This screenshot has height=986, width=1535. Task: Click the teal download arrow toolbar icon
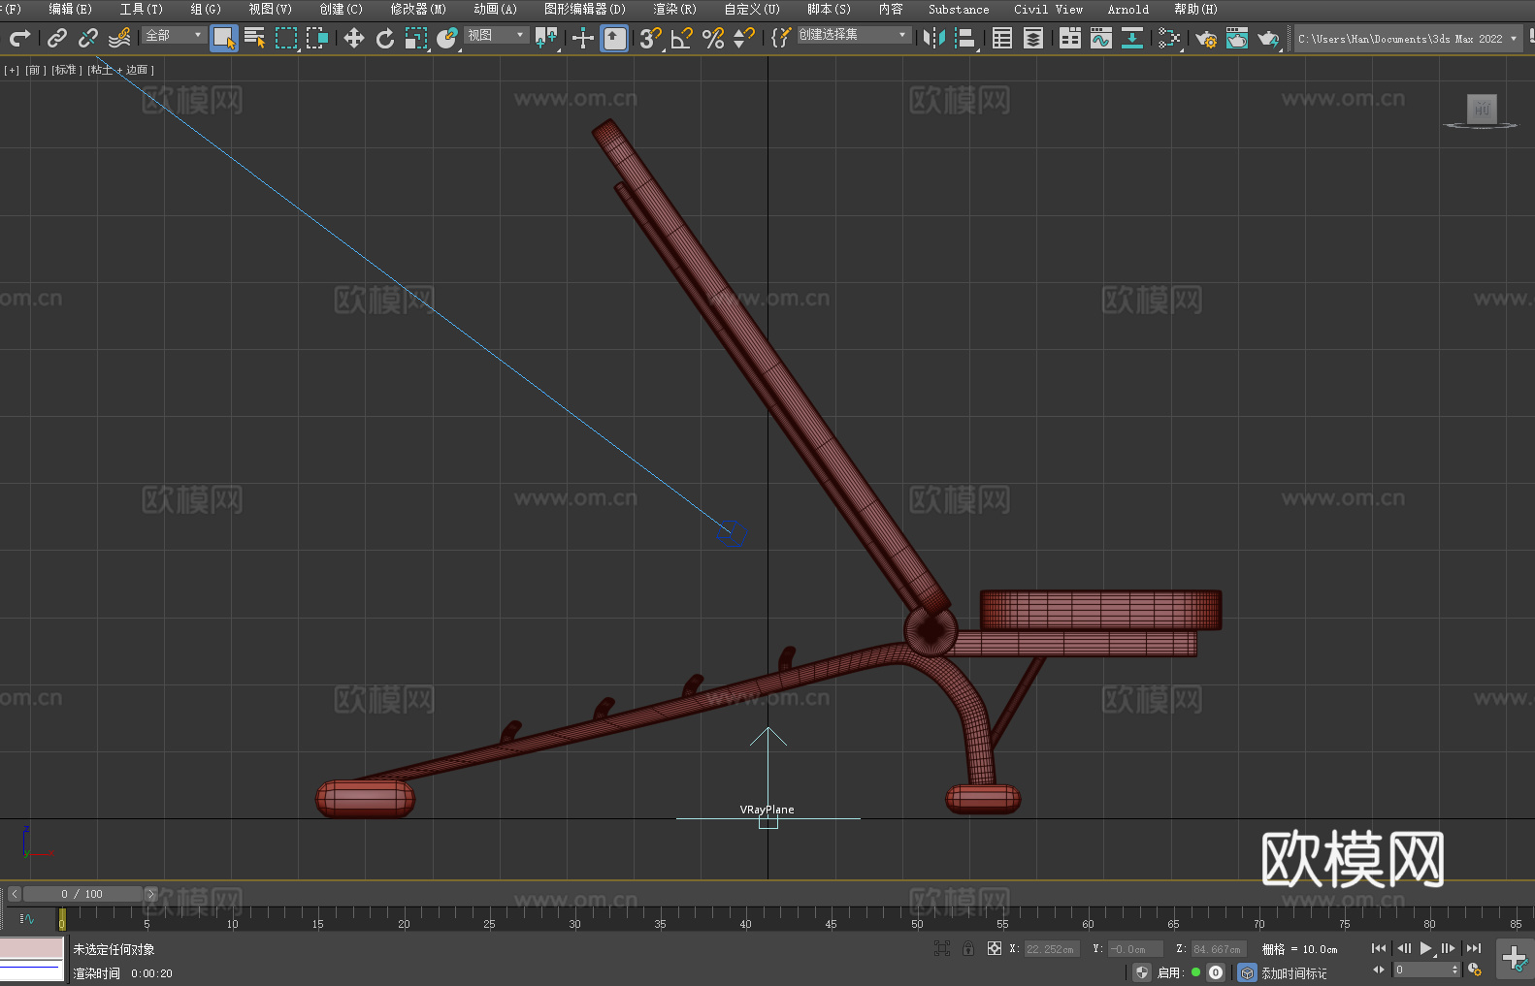click(x=1132, y=38)
